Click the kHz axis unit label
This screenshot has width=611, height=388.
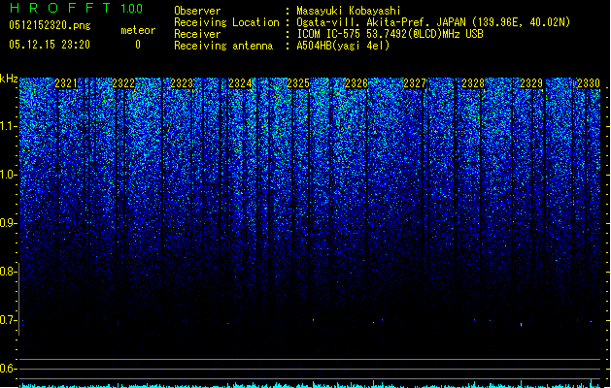[9, 79]
